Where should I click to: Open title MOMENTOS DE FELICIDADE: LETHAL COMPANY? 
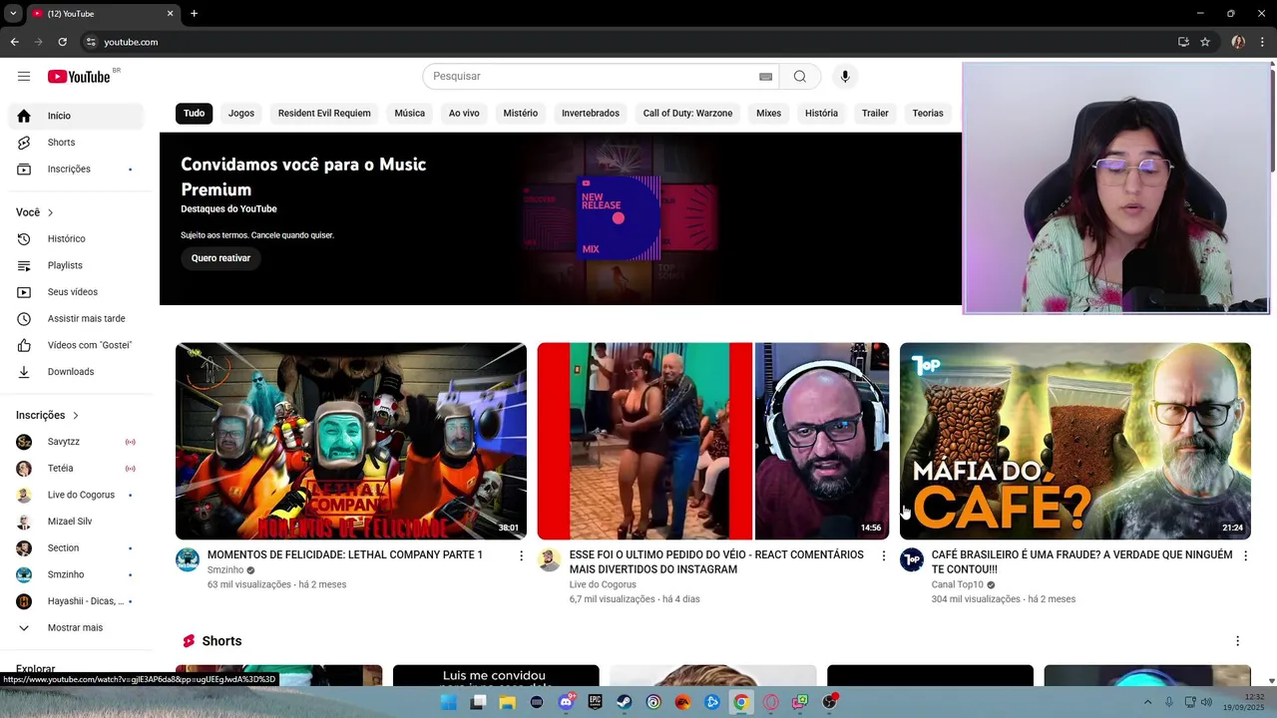345,554
